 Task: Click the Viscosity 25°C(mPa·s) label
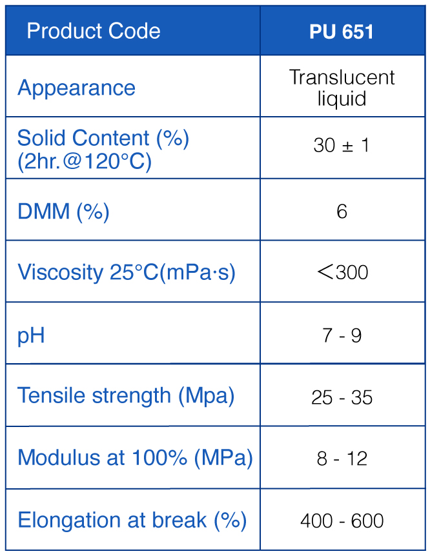pyautogui.click(x=127, y=272)
